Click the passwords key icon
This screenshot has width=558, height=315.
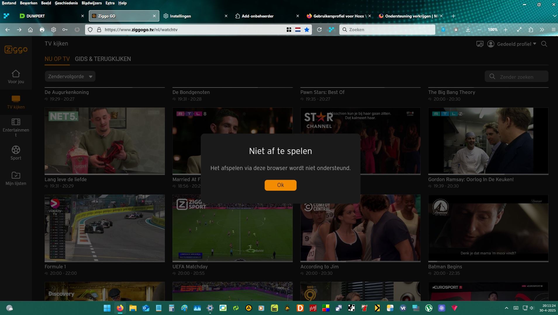[65, 29]
